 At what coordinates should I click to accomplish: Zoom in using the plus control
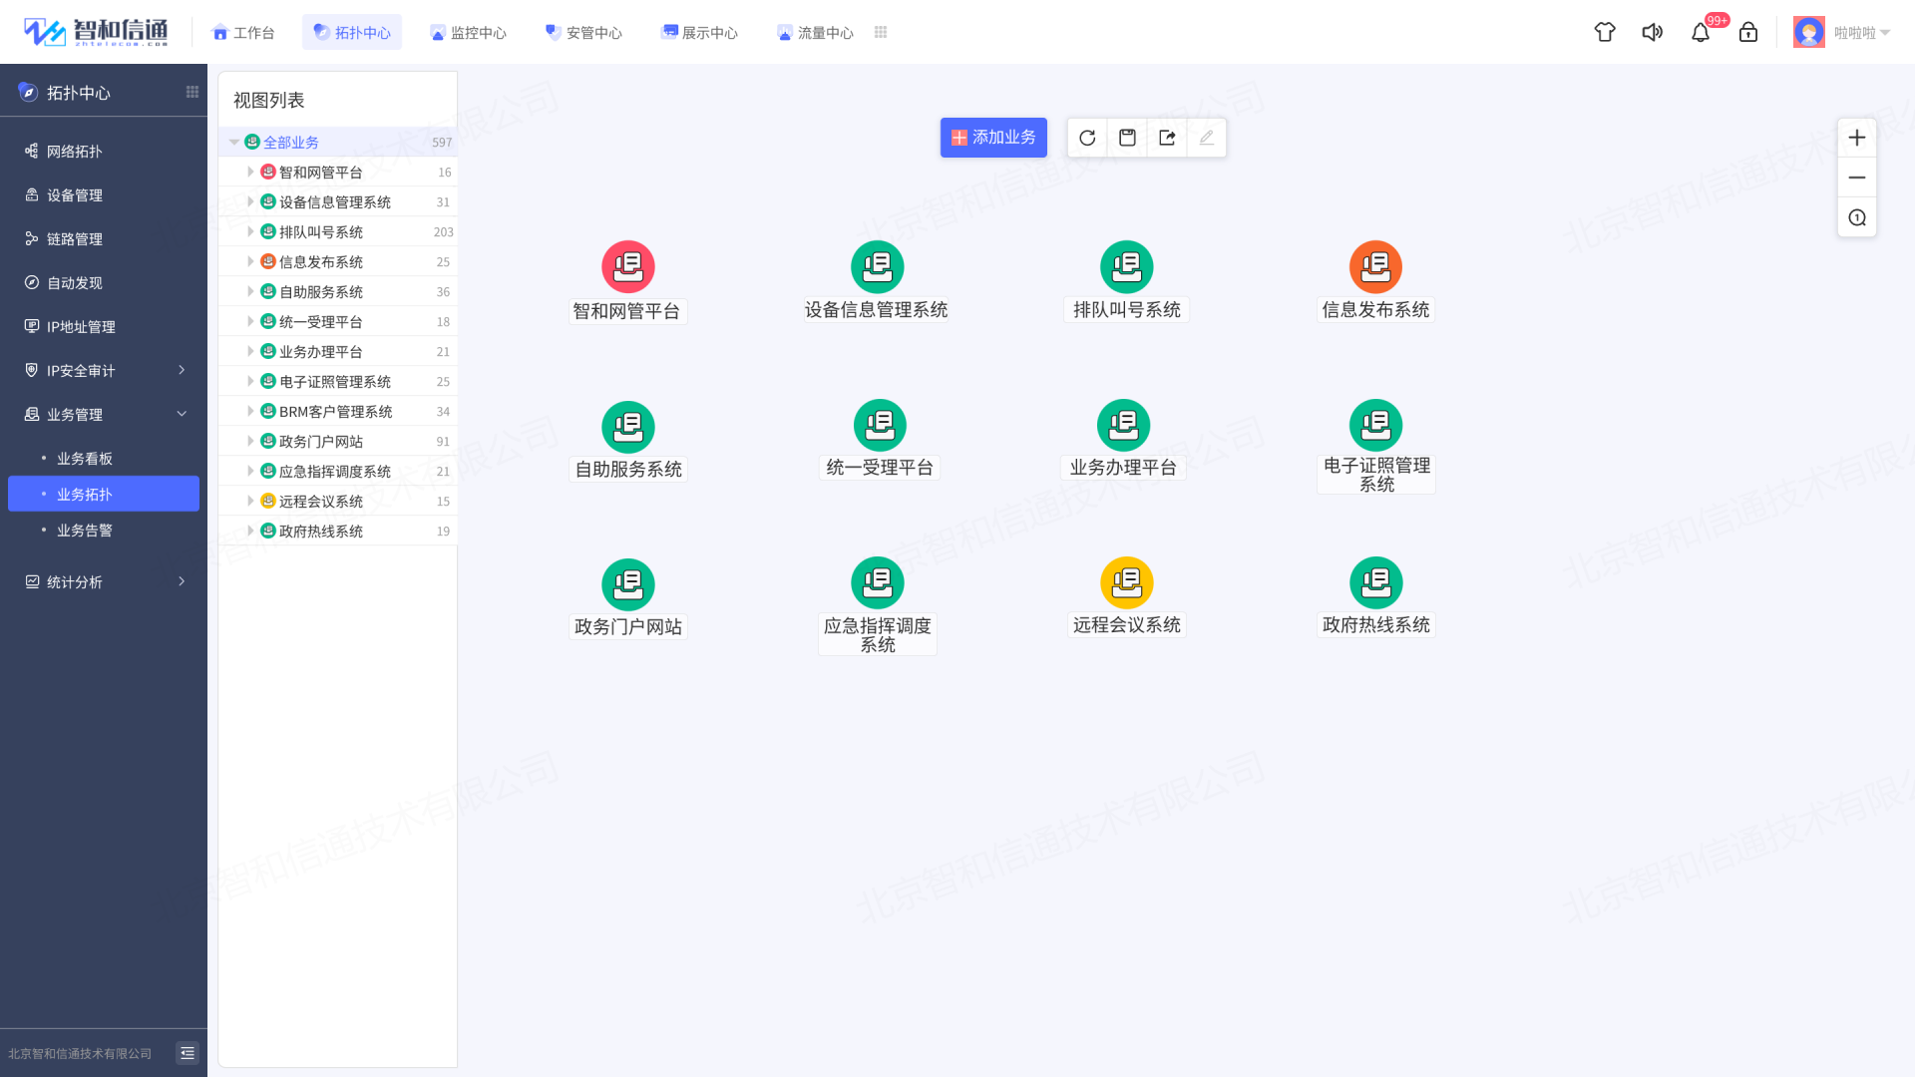(1856, 138)
